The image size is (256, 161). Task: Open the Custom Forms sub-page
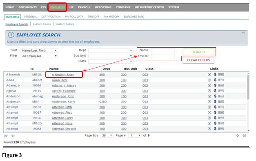pyautogui.click(x=42, y=24)
